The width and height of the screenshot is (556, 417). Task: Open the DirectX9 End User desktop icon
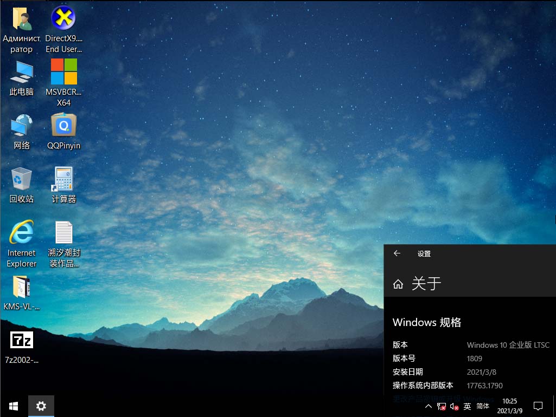tap(63, 19)
